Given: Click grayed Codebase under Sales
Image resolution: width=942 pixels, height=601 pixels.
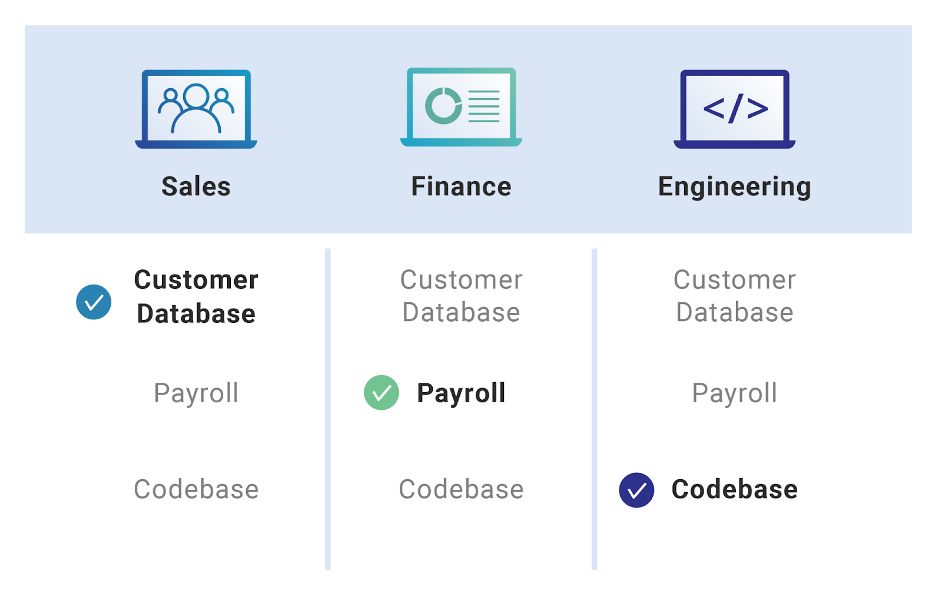Looking at the screenshot, I should [196, 489].
